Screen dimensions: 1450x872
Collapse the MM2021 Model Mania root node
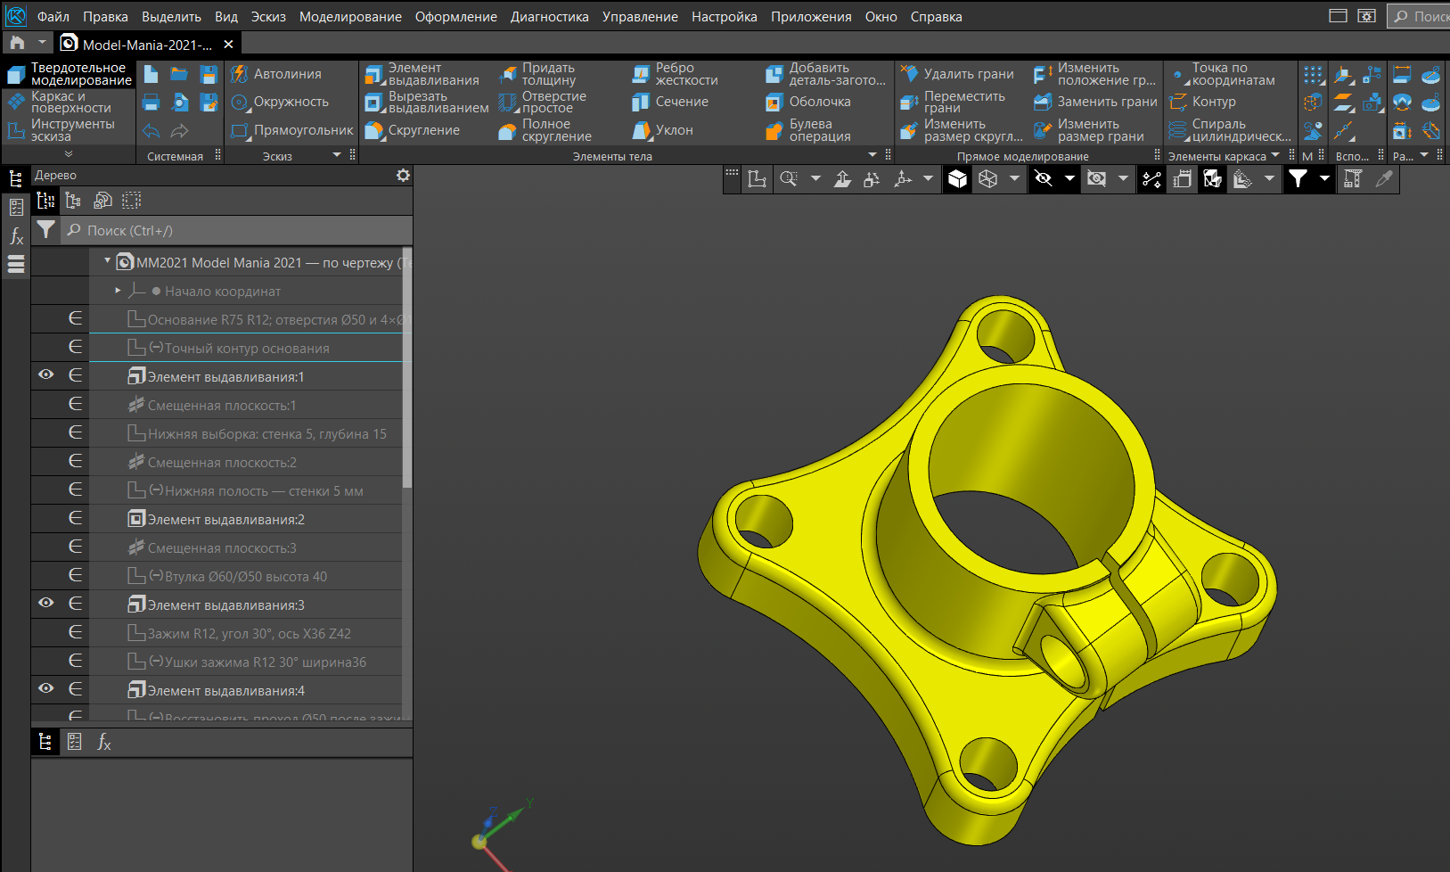108,261
